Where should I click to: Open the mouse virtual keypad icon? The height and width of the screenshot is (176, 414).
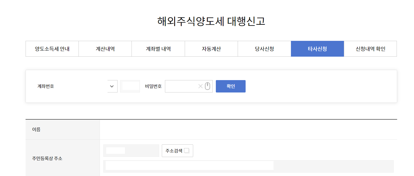(208, 86)
